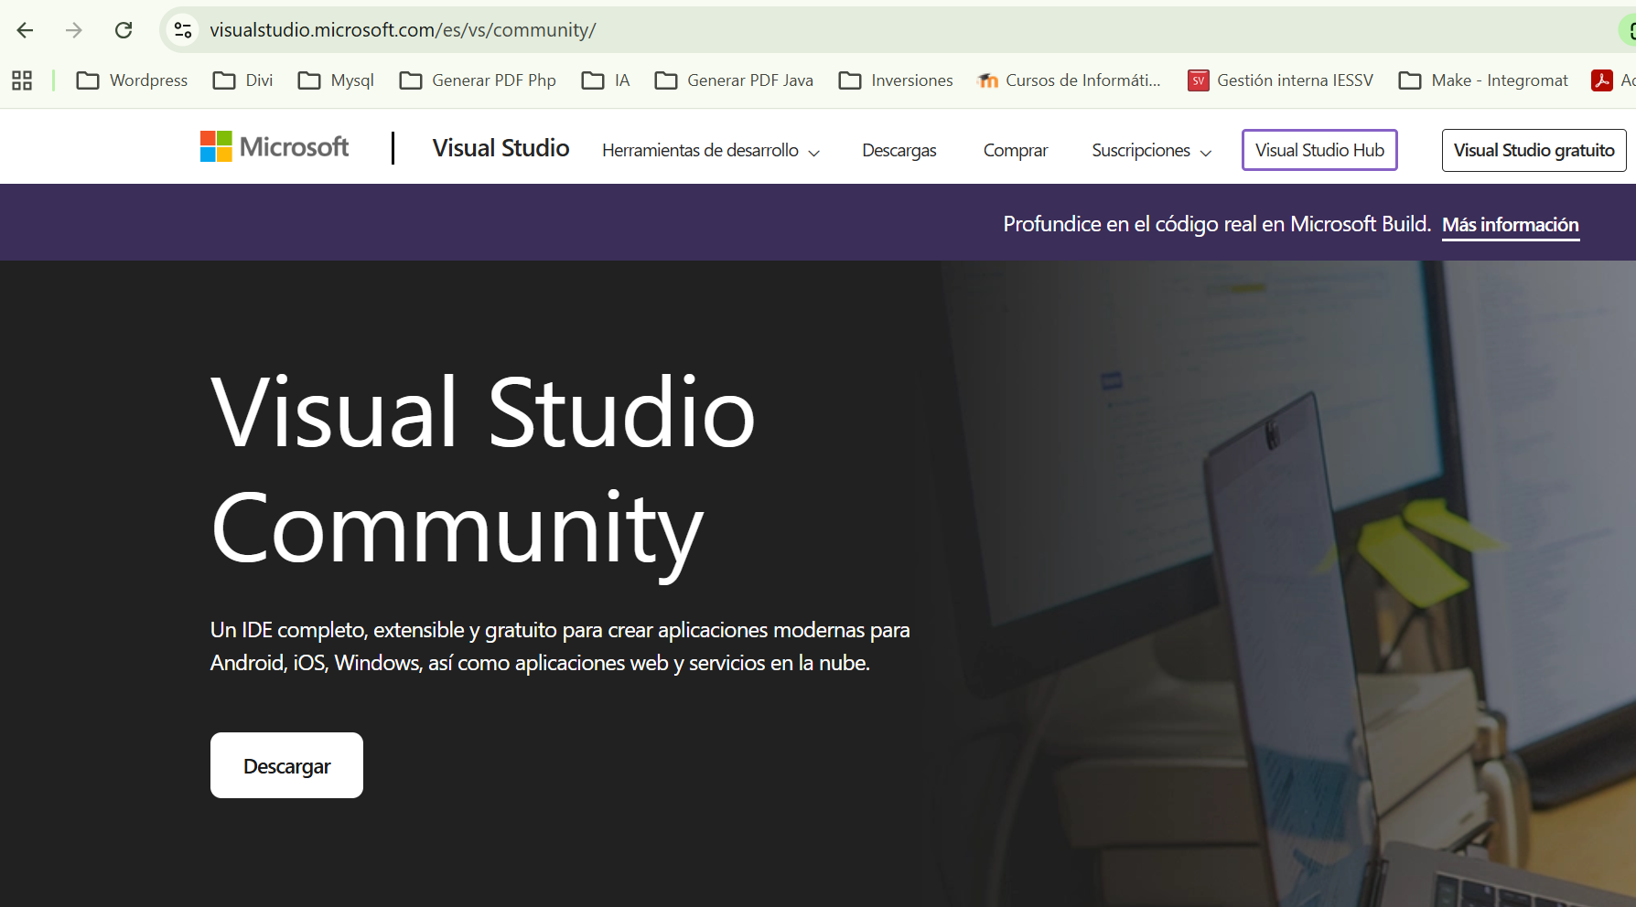
Task: Click the Moodle icon for Cursos de Informáti…
Action: (987, 80)
